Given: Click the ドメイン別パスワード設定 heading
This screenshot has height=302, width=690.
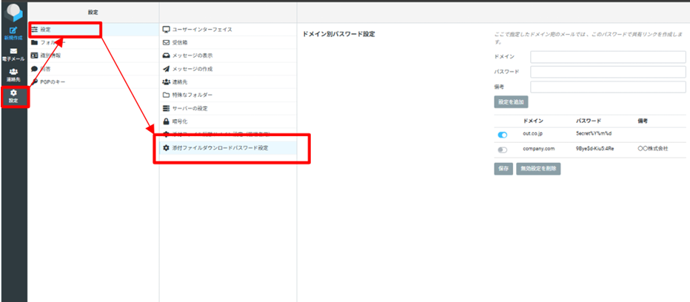Looking at the screenshot, I should click(x=339, y=34).
